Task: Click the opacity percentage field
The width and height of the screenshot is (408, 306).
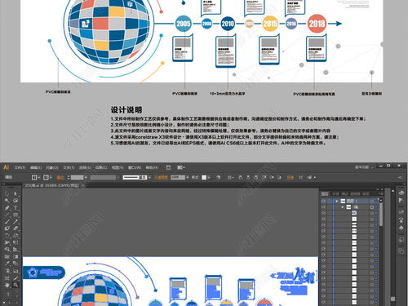Action: click(x=178, y=177)
